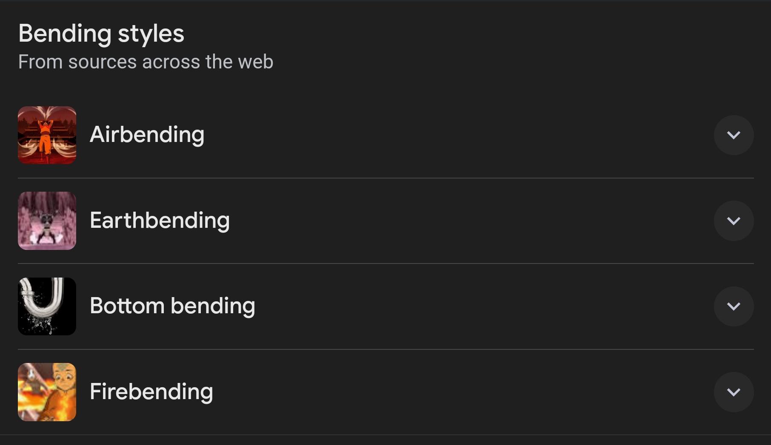Image resolution: width=771 pixels, height=445 pixels.
Task: Open the Firebending result link
Action: click(x=151, y=392)
